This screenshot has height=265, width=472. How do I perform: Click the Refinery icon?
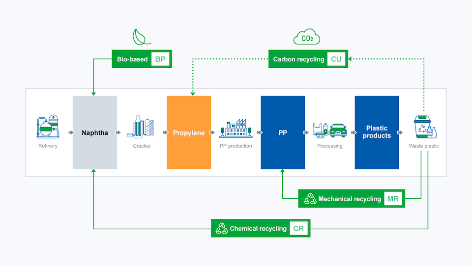[x=48, y=128]
